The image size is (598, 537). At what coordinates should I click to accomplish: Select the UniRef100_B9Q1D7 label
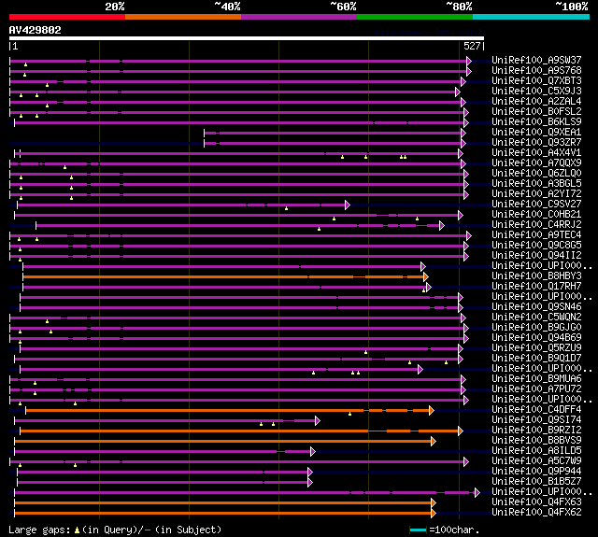[536, 359]
